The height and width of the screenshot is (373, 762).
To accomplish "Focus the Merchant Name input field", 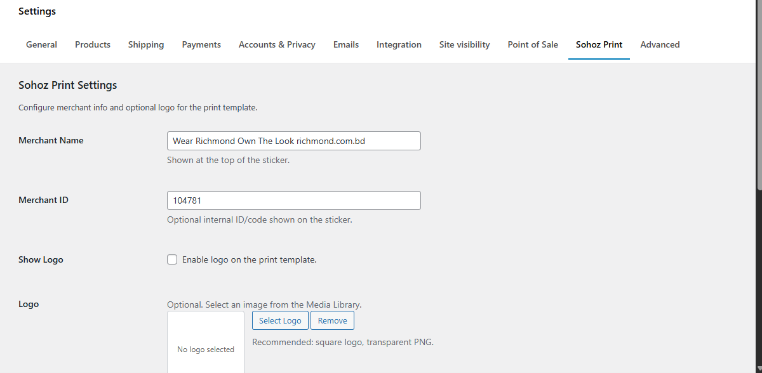I will (293, 140).
